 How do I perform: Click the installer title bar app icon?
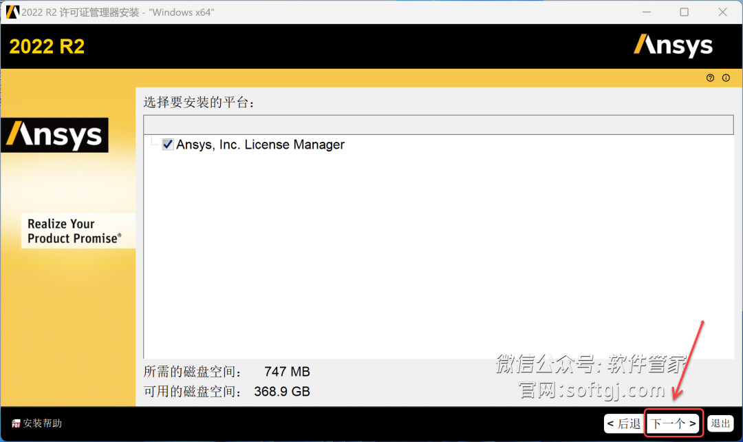click(x=12, y=12)
